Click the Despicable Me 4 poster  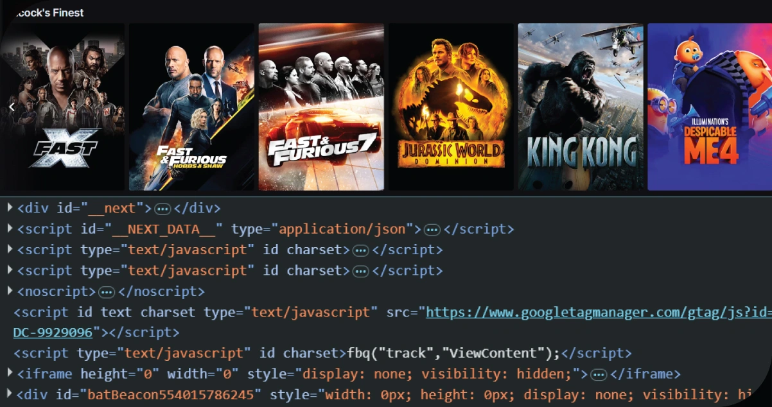point(710,106)
